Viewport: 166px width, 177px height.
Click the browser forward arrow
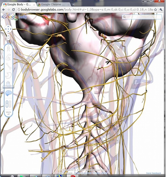[9, 10]
